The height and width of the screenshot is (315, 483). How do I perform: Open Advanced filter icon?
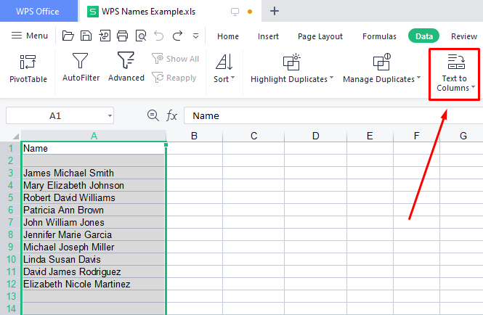point(126,60)
